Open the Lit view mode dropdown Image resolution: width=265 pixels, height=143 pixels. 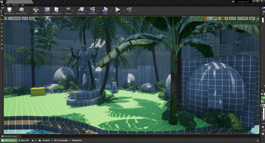(x=25, y=18)
